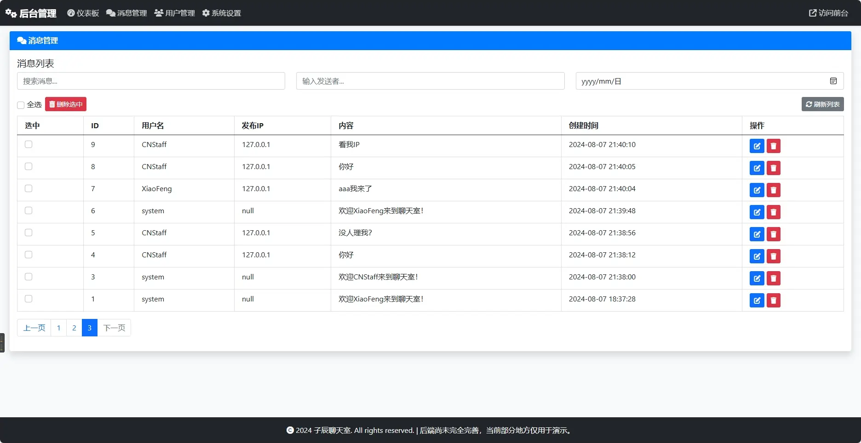Click edit icon for message ID 9
861x443 pixels.
tap(757, 146)
